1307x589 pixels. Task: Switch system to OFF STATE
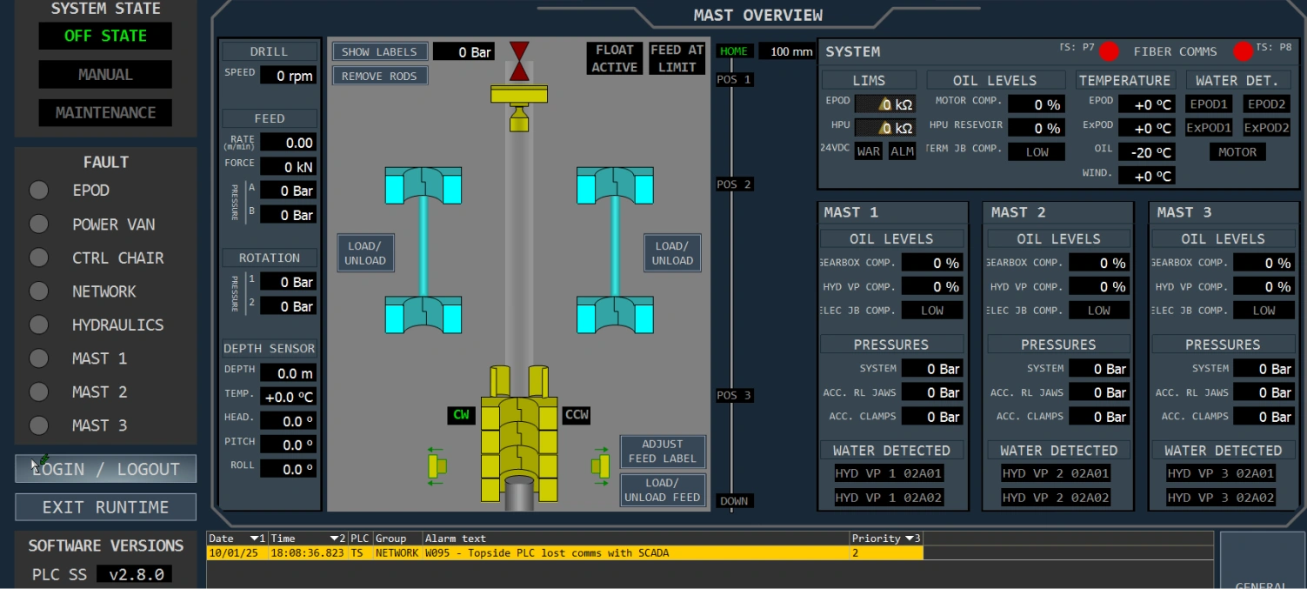pyautogui.click(x=105, y=37)
